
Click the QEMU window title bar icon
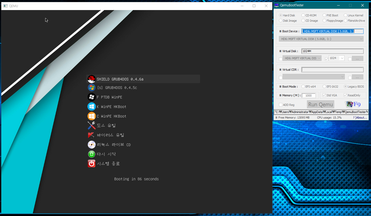click(x=5, y=6)
